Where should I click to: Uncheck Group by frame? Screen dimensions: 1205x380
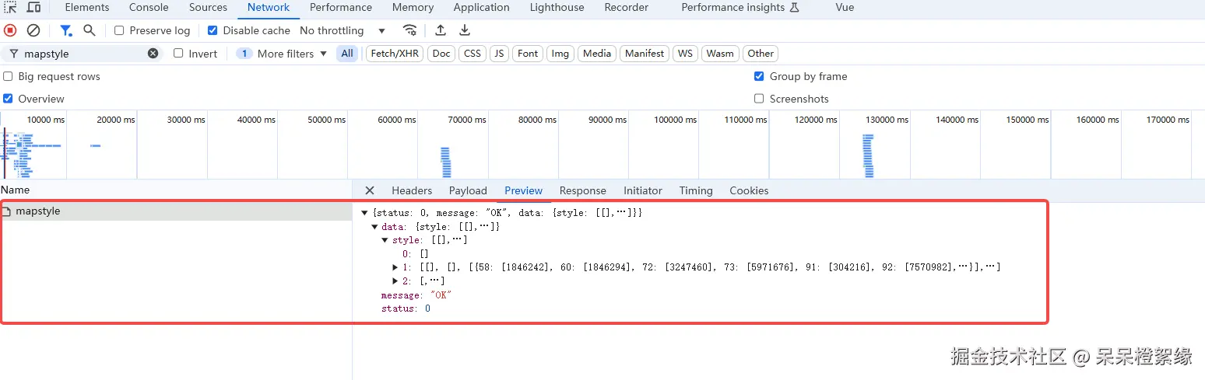click(759, 76)
